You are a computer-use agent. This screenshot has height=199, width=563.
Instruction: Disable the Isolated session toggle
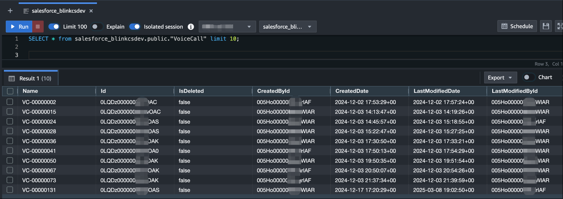click(x=135, y=26)
